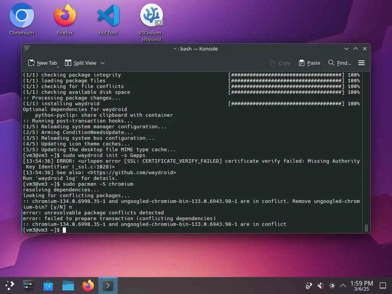
Task: Click the Paste toolbar button
Action: point(309,63)
